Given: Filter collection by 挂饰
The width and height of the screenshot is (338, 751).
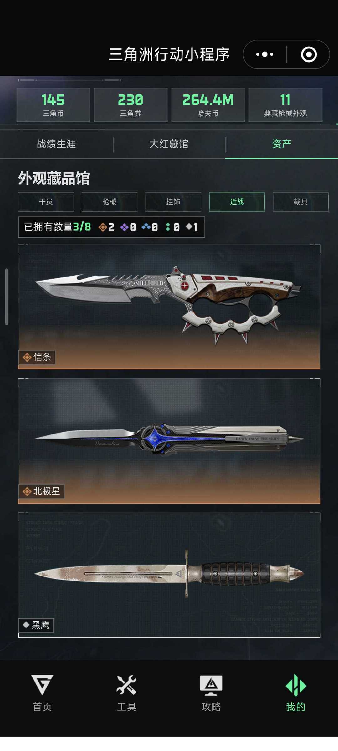Looking at the screenshot, I should pyautogui.click(x=173, y=202).
